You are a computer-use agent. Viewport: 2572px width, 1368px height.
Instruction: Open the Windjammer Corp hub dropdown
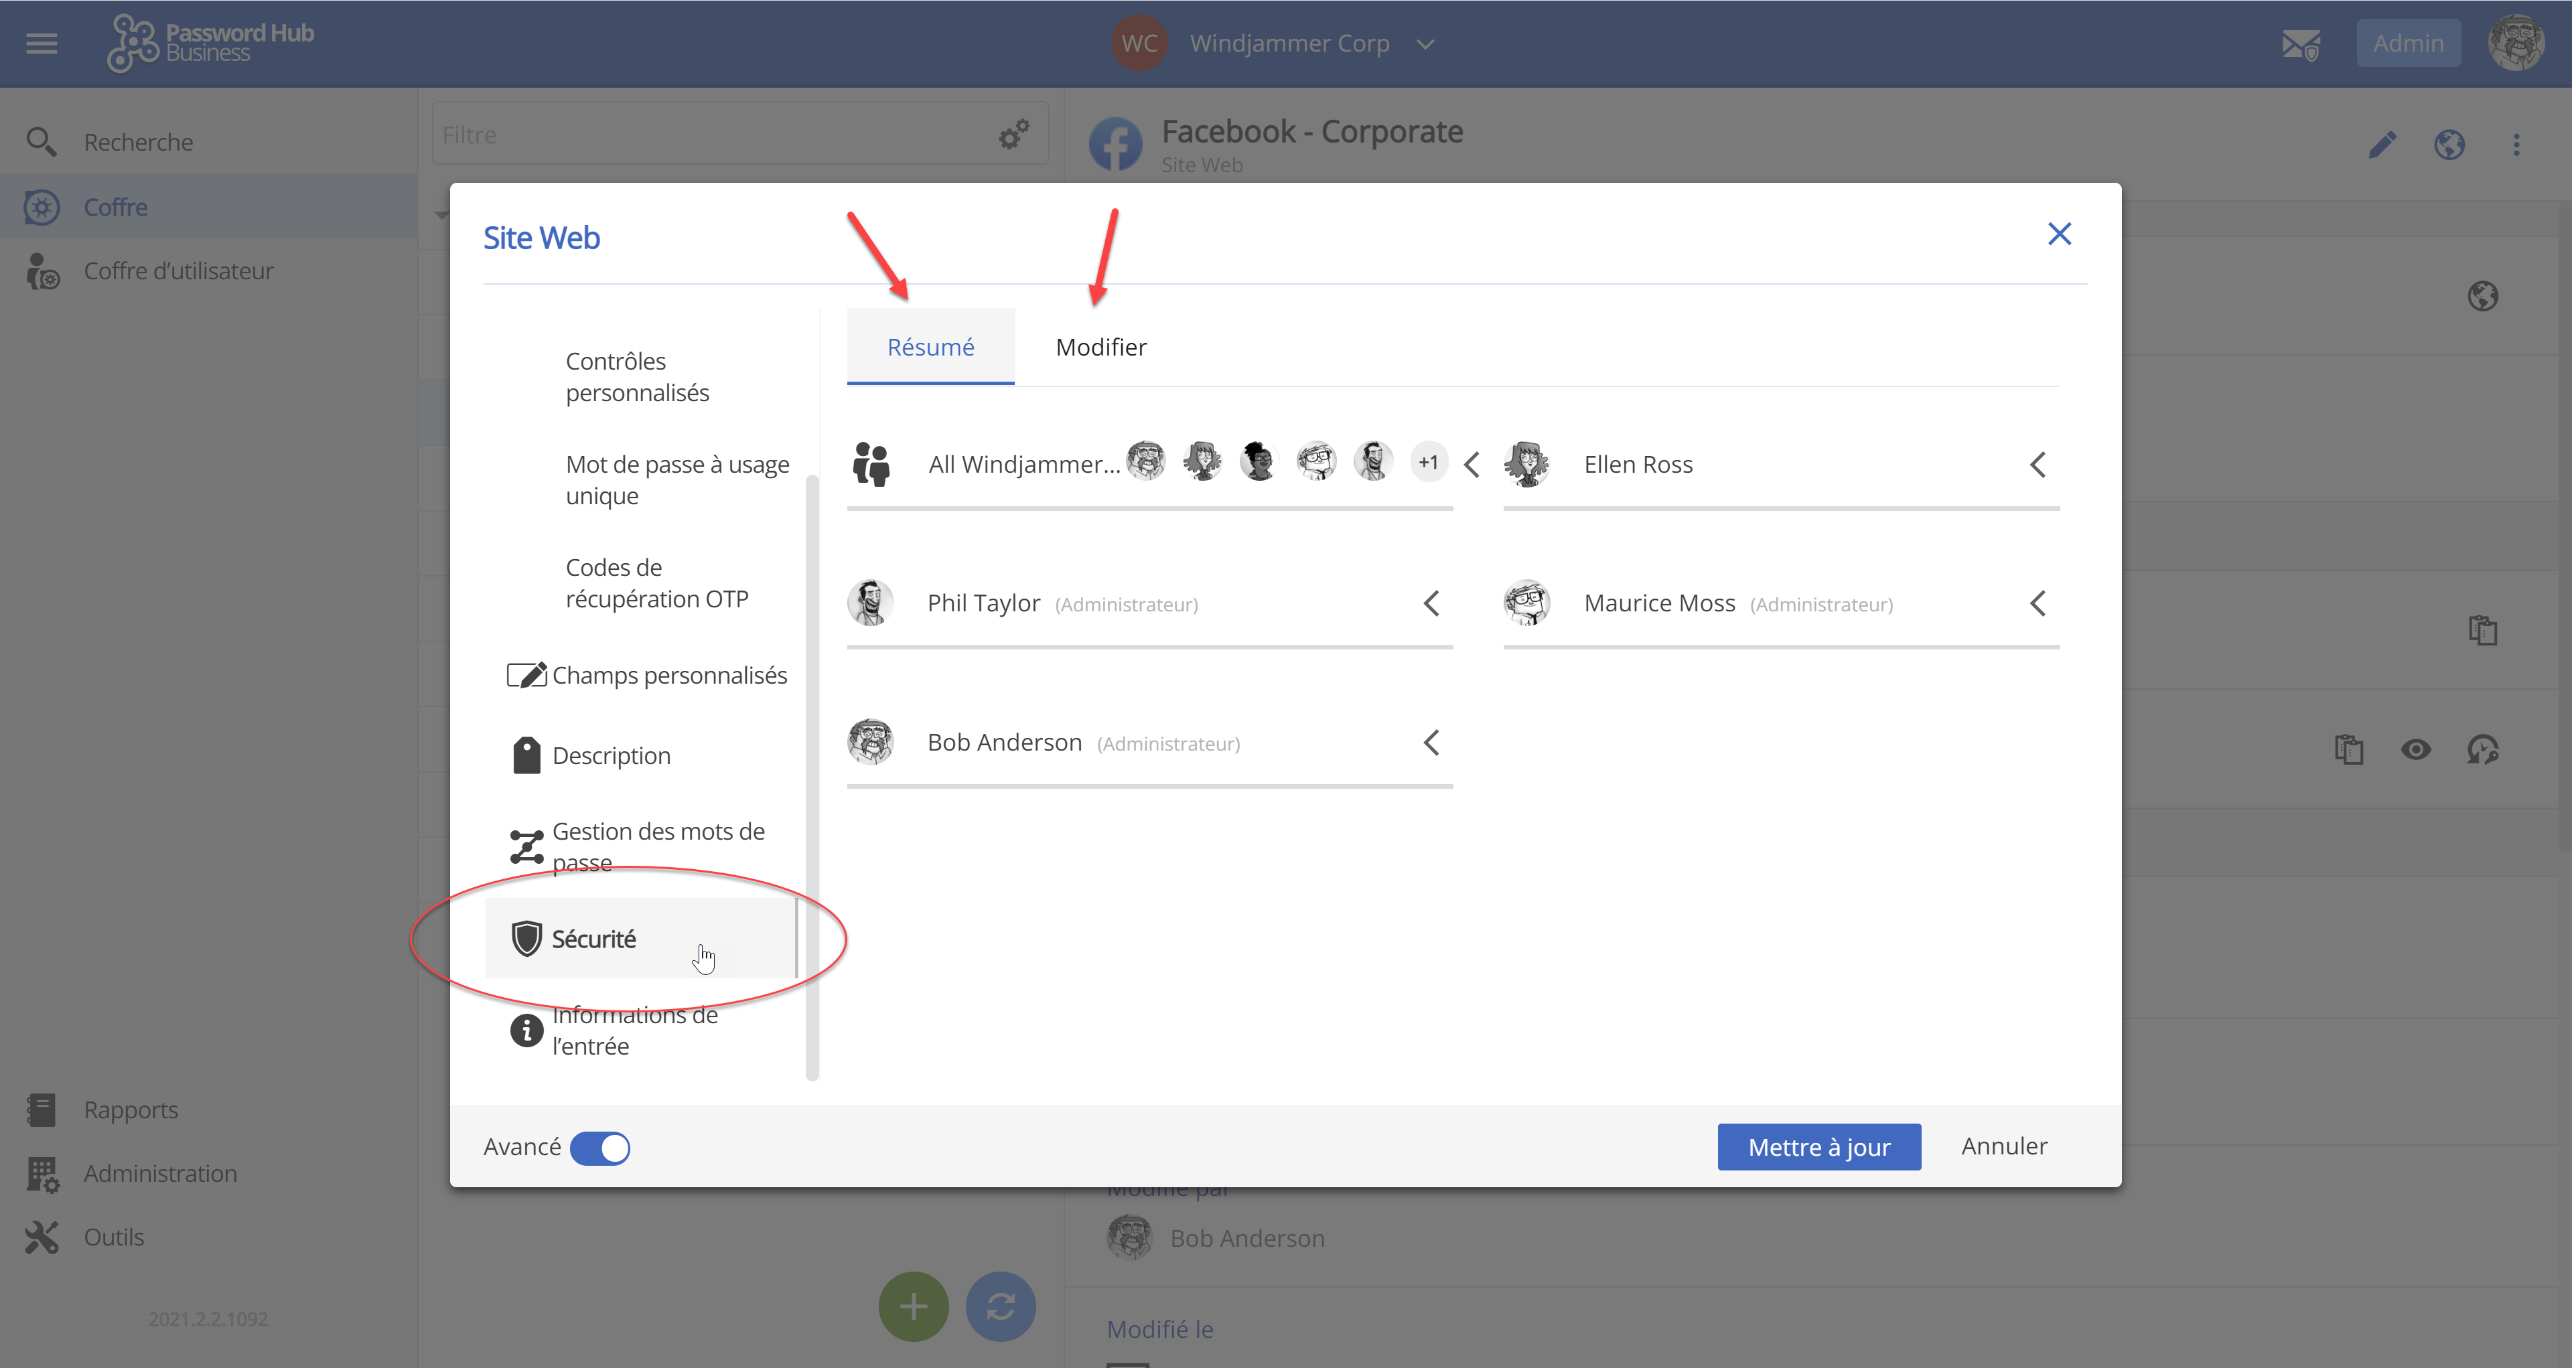click(x=1425, y=44)
